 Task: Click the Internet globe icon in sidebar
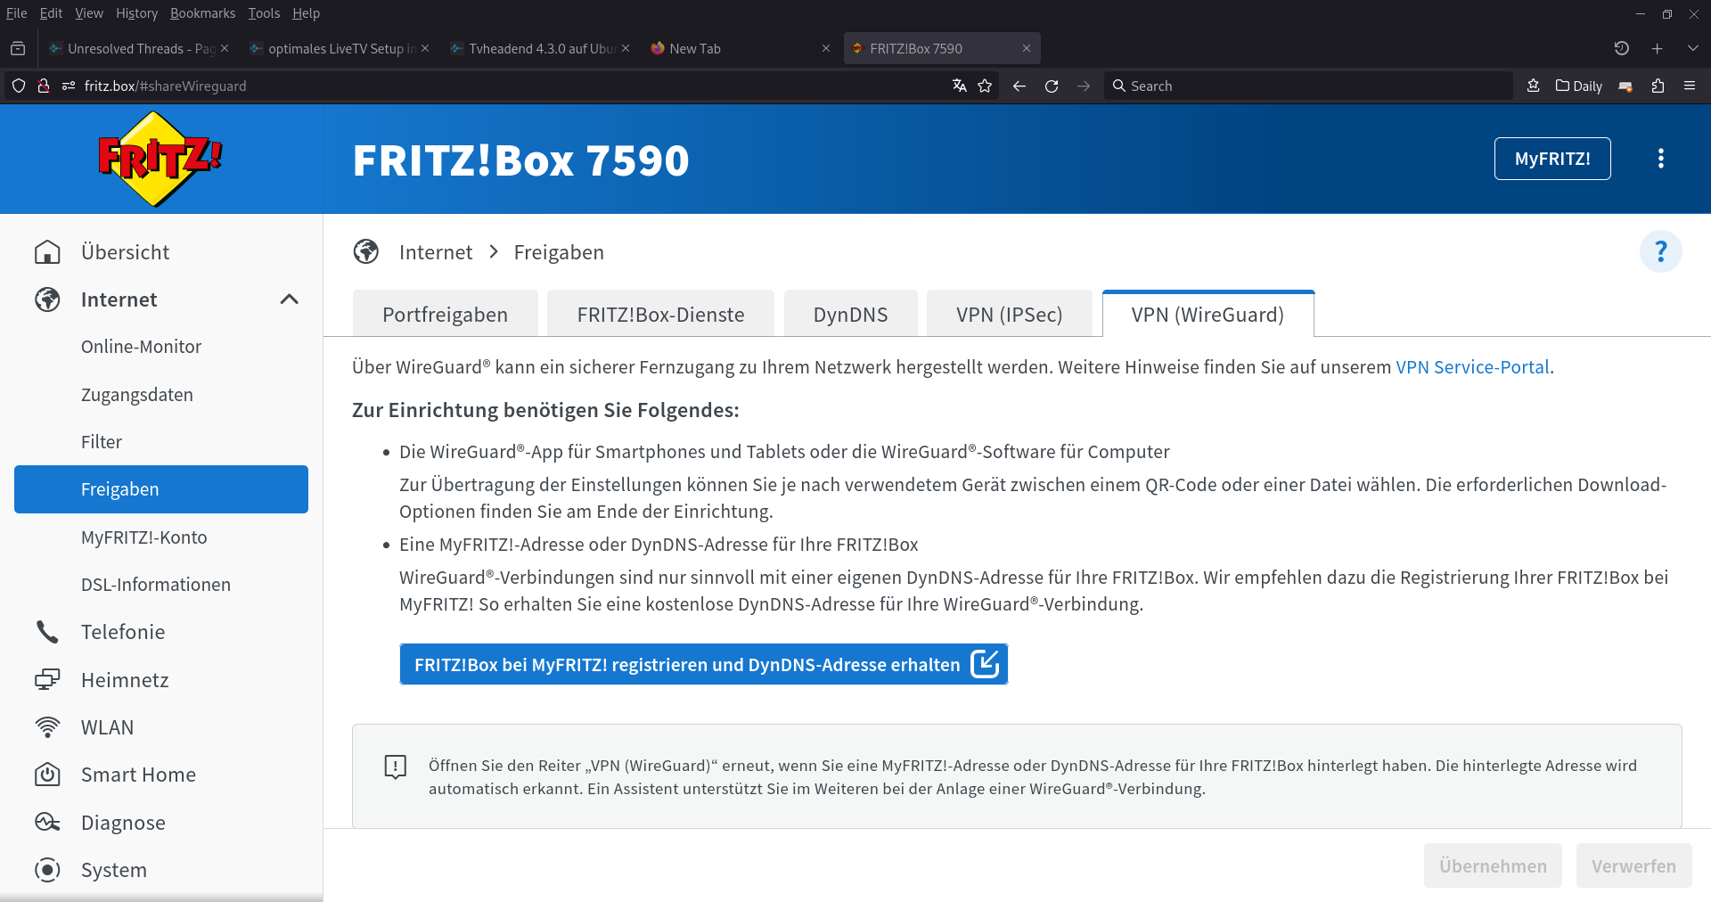(x=47, y=299)
